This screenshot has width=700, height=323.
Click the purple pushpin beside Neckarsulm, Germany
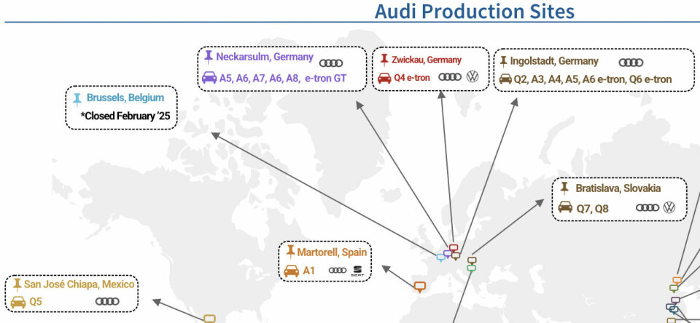(x=209, y=57)
